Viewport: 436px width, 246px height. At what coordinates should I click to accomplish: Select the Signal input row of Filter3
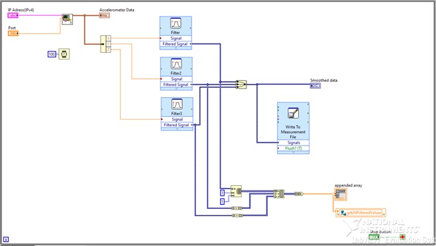tap(177, 120)
